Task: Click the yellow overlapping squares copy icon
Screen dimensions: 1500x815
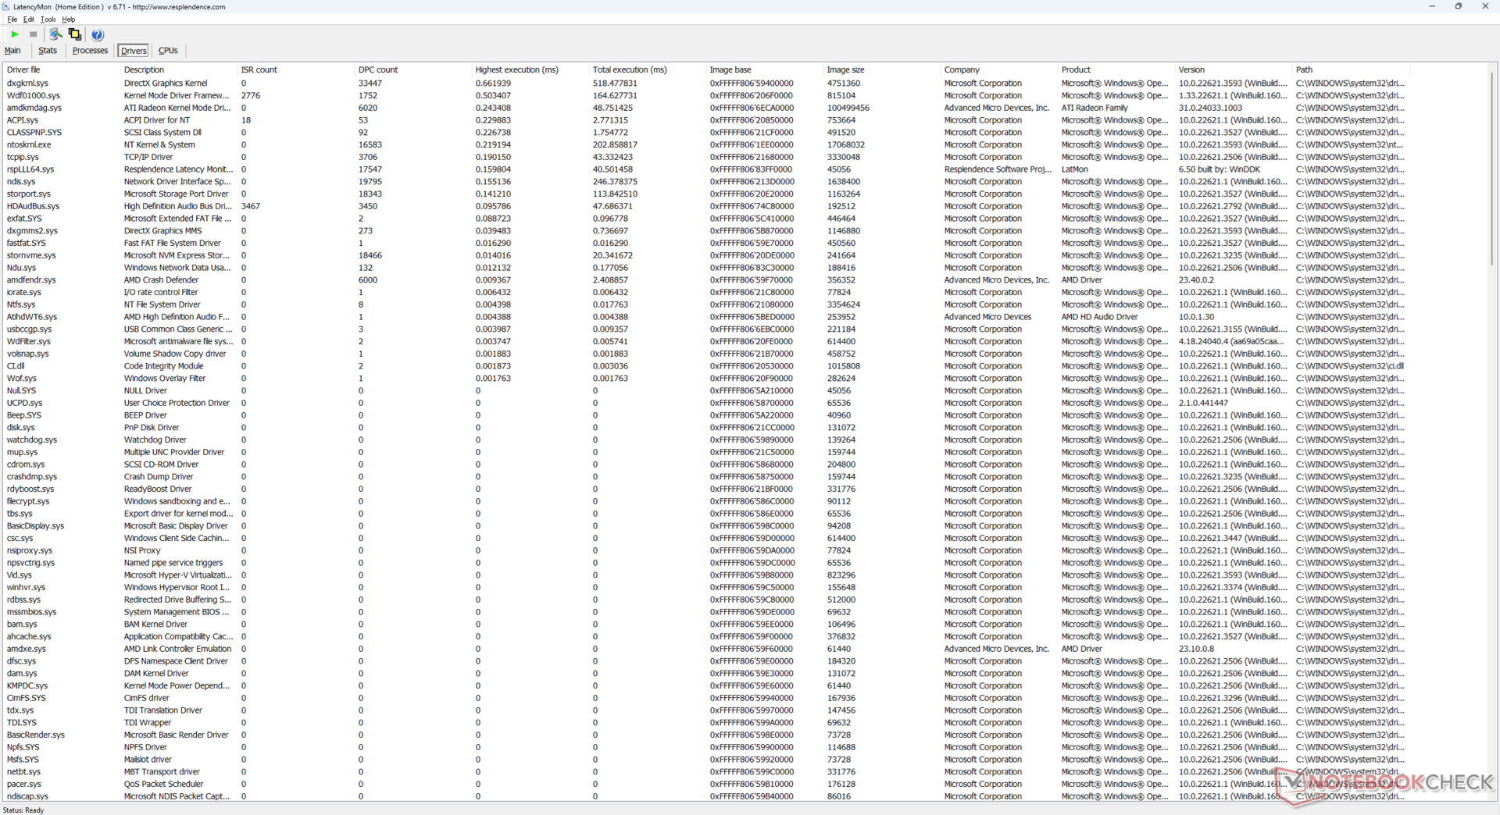Action: pos(75,34)
